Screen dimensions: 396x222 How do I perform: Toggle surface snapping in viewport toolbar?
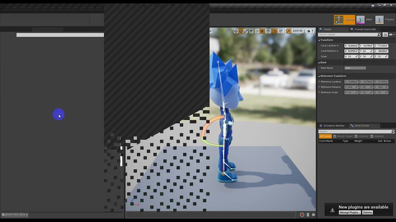257,31
